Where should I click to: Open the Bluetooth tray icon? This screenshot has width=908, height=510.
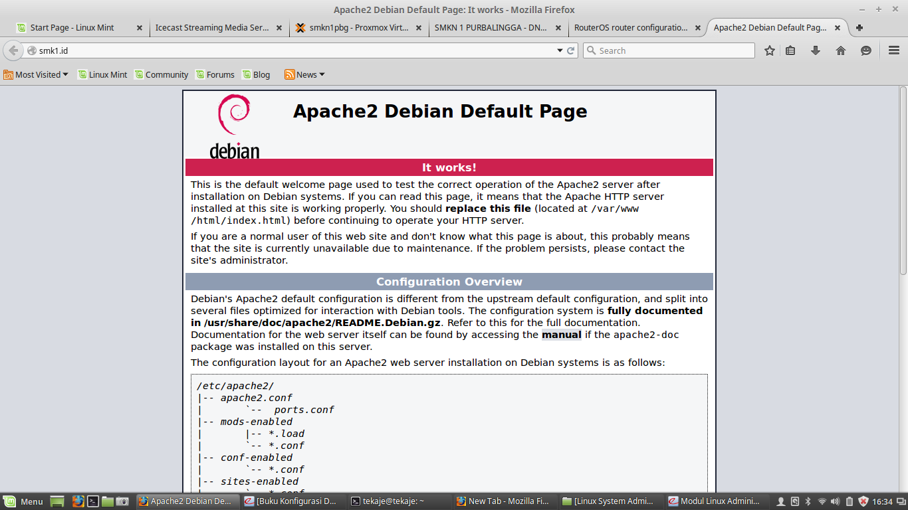808,501
